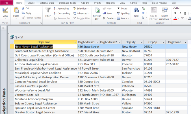Open the Calibri font name dropdown
Image resolution: width=191 pixels, height=114 pixels.
coord(181,8)
